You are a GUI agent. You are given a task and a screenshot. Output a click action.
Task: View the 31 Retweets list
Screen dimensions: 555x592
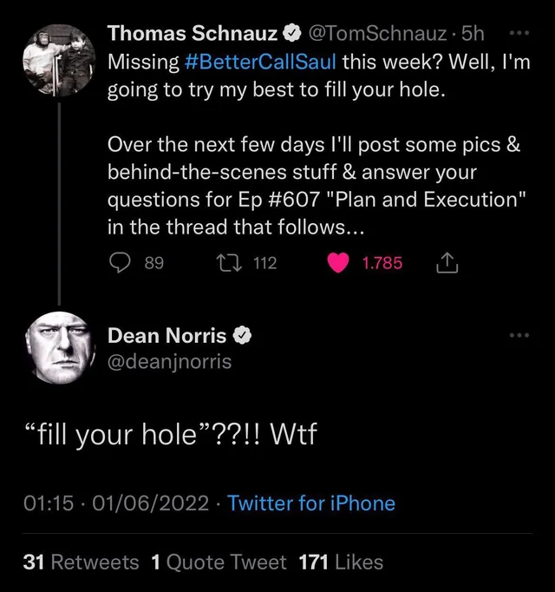pos(81,562)
